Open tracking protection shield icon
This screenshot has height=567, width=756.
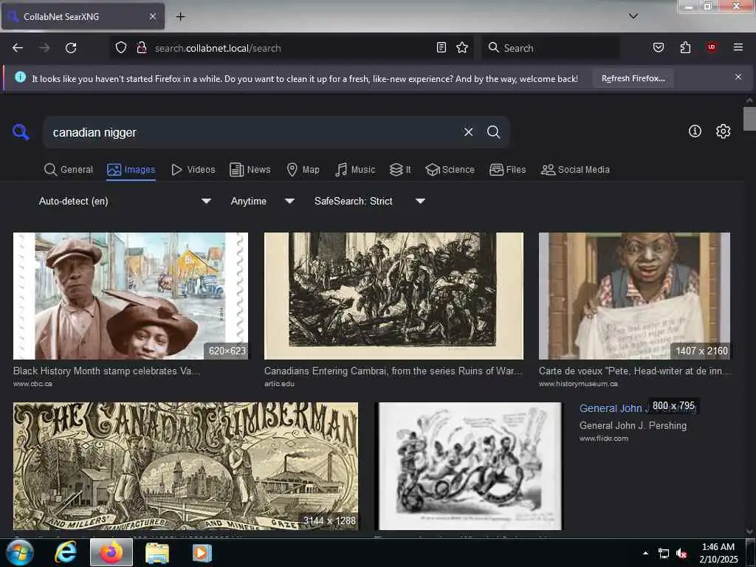(x=121, y=48)
